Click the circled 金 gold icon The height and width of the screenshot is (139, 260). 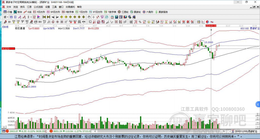click(149, 22)
